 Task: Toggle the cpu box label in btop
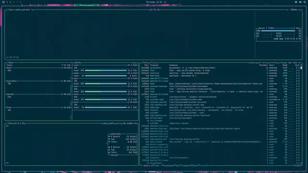point(10,10)
